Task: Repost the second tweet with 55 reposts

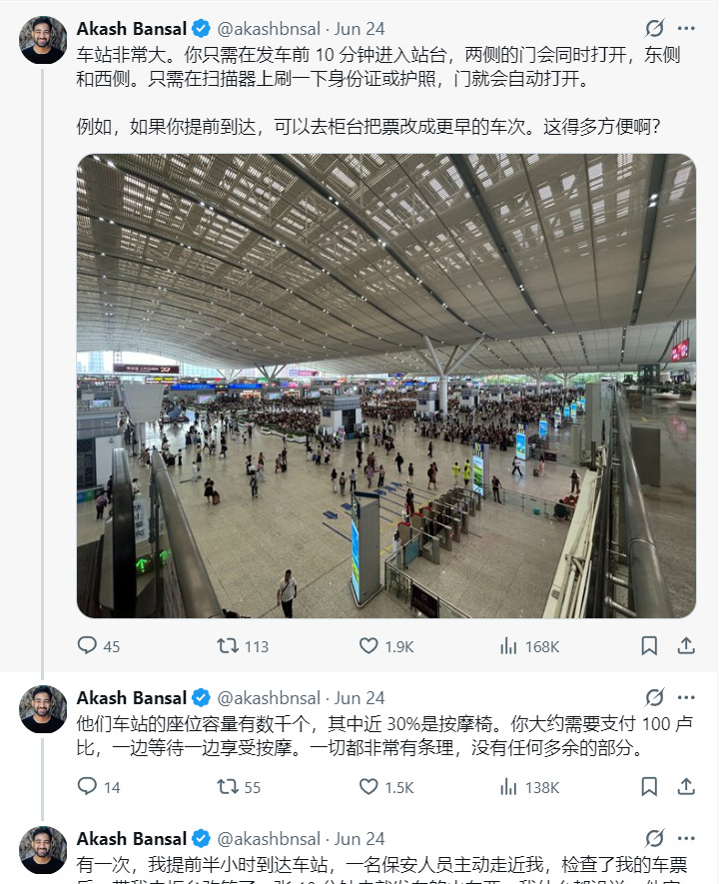Action: click(x=239, y=787)
